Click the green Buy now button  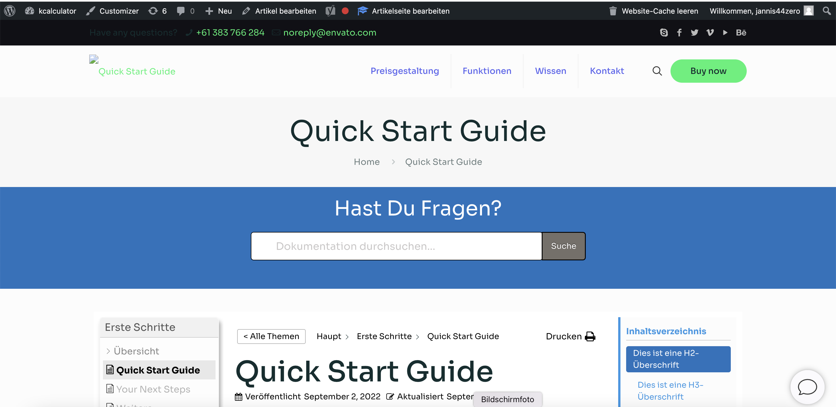click(x=708, y=71)
